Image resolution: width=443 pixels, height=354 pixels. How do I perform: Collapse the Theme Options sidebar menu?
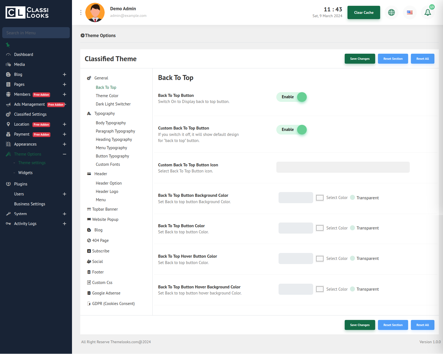64,154
